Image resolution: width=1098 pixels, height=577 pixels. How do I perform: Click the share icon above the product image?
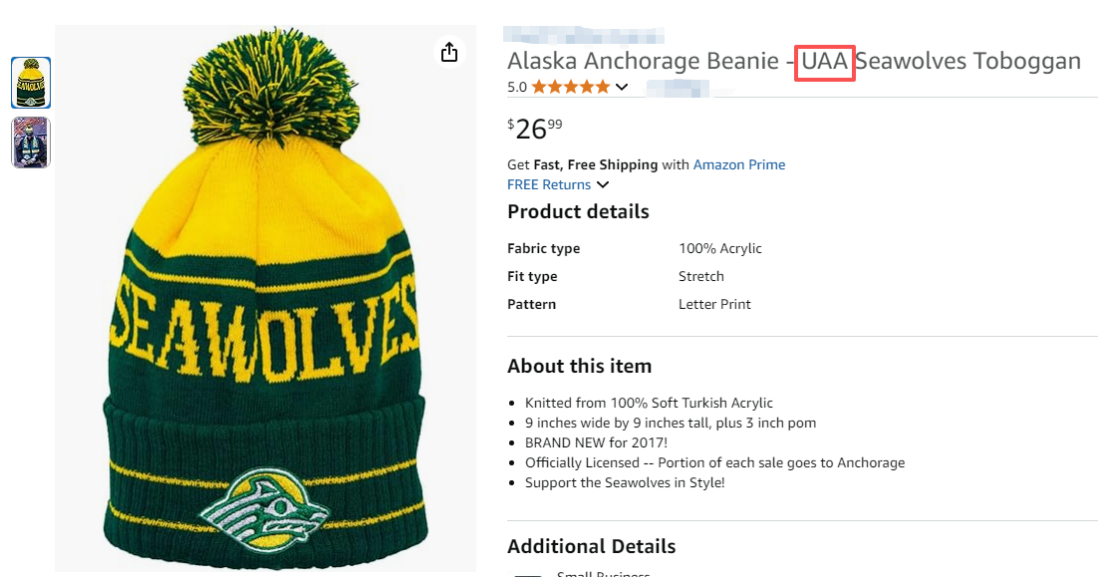coord(449,52)
